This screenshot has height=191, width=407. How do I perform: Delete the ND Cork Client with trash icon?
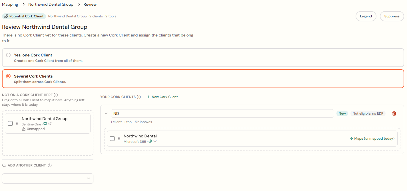[394, 113]
